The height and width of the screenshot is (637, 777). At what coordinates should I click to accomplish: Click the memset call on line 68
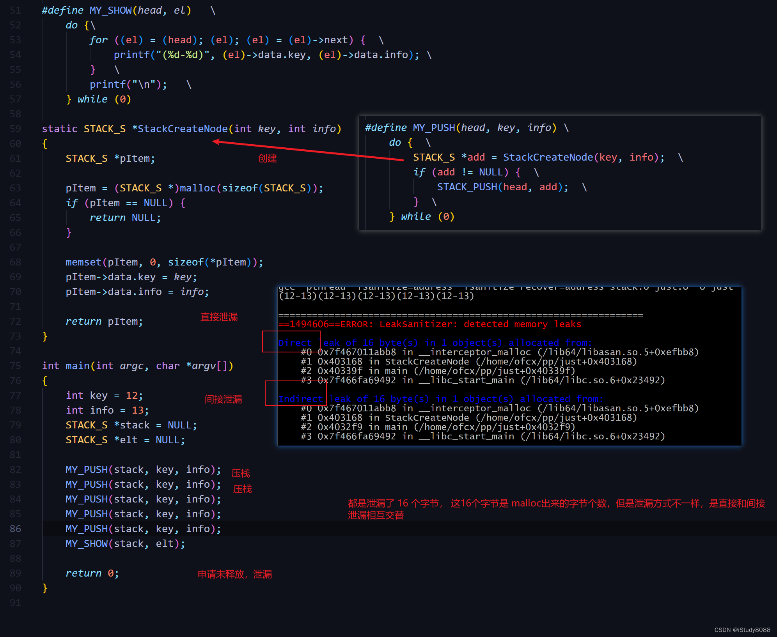[83, 262]
